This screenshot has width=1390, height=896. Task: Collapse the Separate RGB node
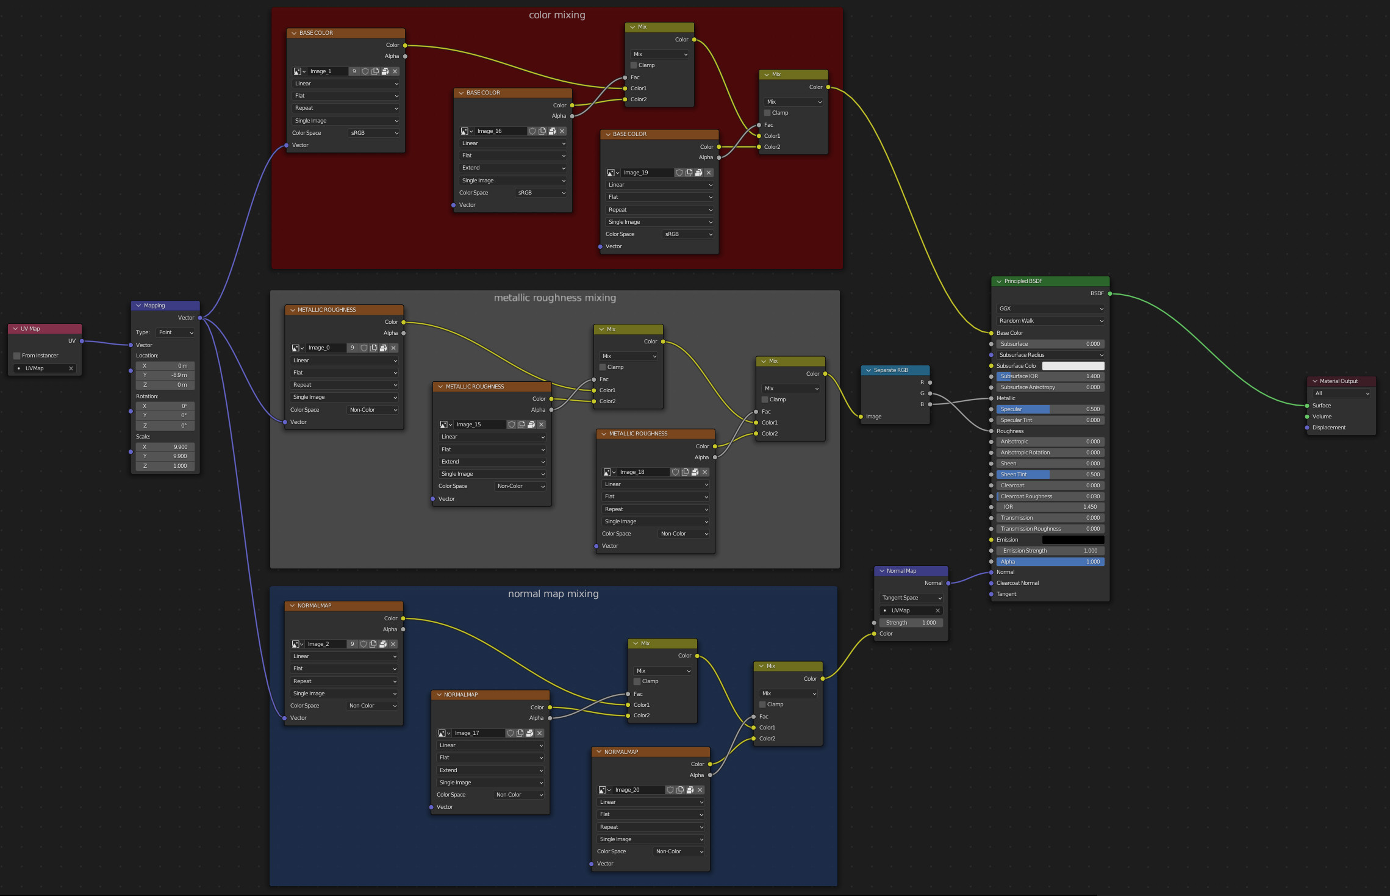pos(869,370)
